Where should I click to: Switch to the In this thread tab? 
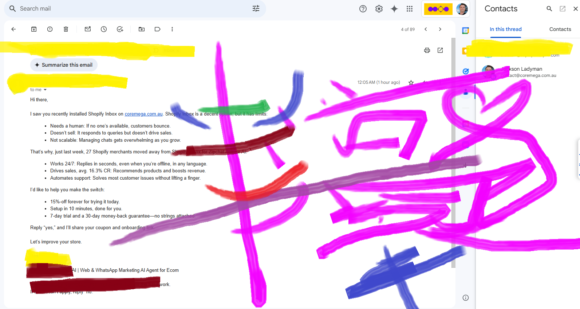[x=505, y=29]
